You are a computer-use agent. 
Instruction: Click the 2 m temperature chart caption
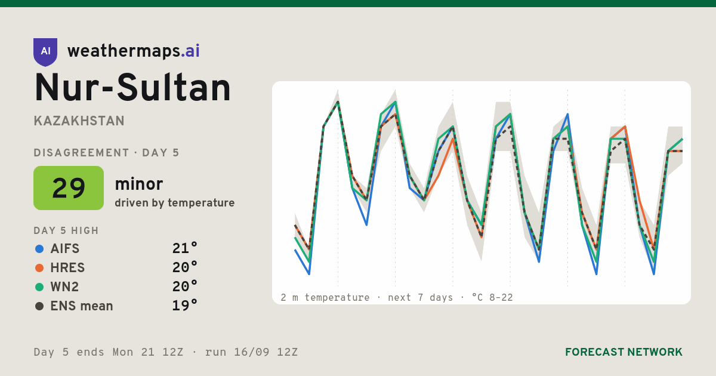(x=397, y=297)
